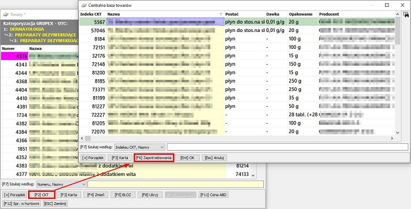This screenshot has width=411, height=209.
Task: Click horizontal scrollbar left arrow in Centralna baza
Action: click(82, 138)
